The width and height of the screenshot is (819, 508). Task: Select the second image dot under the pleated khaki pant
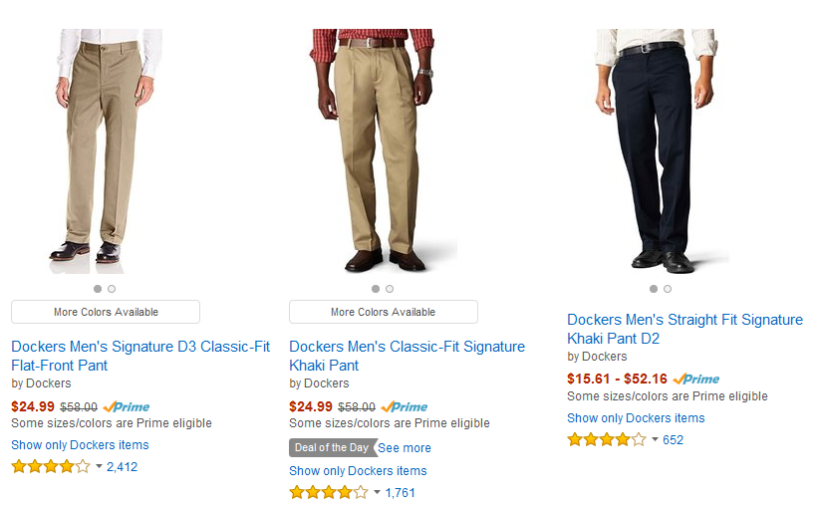[390, 289]
